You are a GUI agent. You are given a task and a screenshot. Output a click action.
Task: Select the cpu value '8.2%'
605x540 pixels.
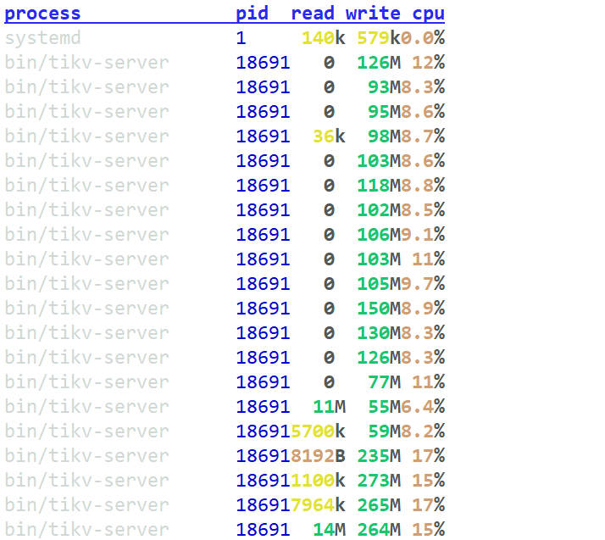tap(423, 431)
